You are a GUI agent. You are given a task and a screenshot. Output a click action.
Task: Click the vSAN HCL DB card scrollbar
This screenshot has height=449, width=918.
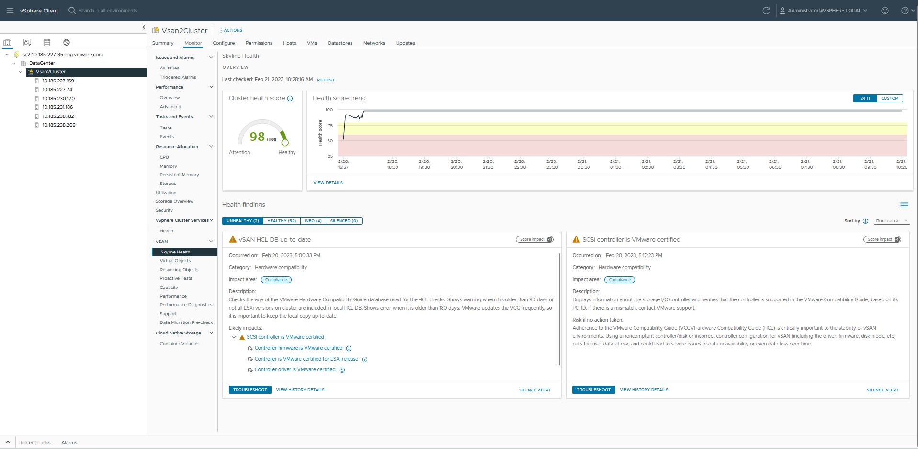tap(559, 309)
